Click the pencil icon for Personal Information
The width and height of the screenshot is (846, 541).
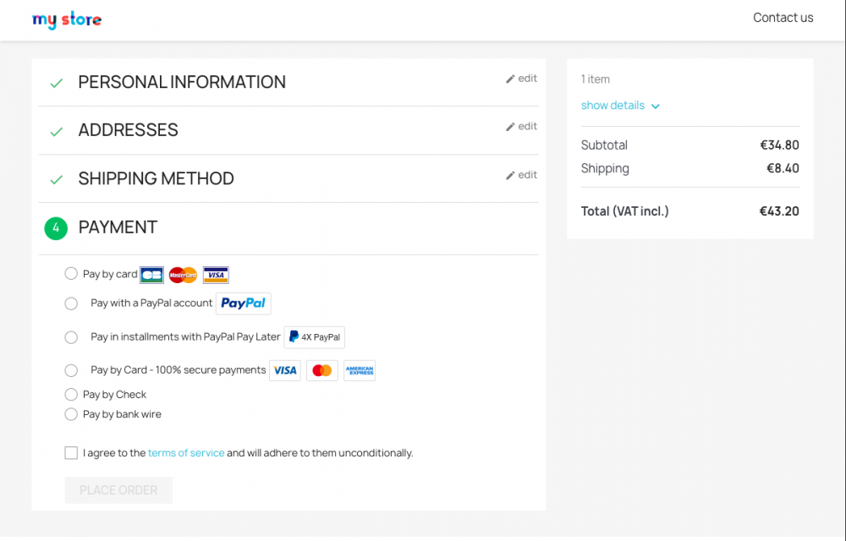click(x=510, y=79)
